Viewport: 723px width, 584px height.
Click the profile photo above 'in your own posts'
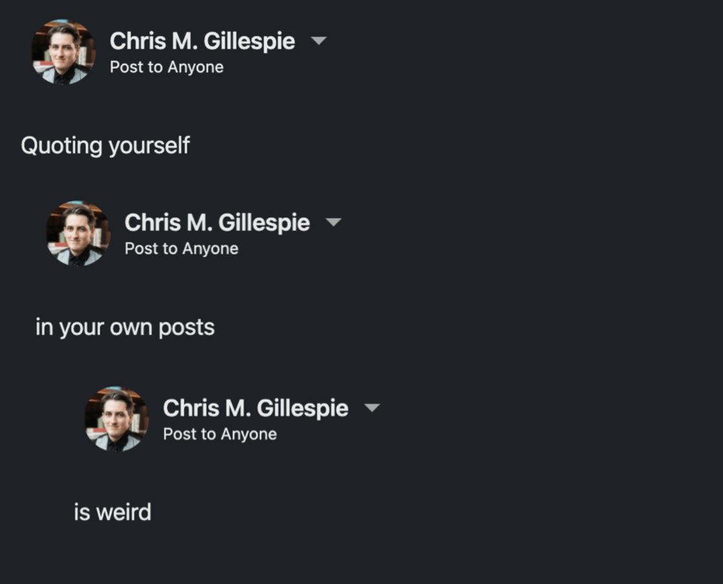click(78, 233)
